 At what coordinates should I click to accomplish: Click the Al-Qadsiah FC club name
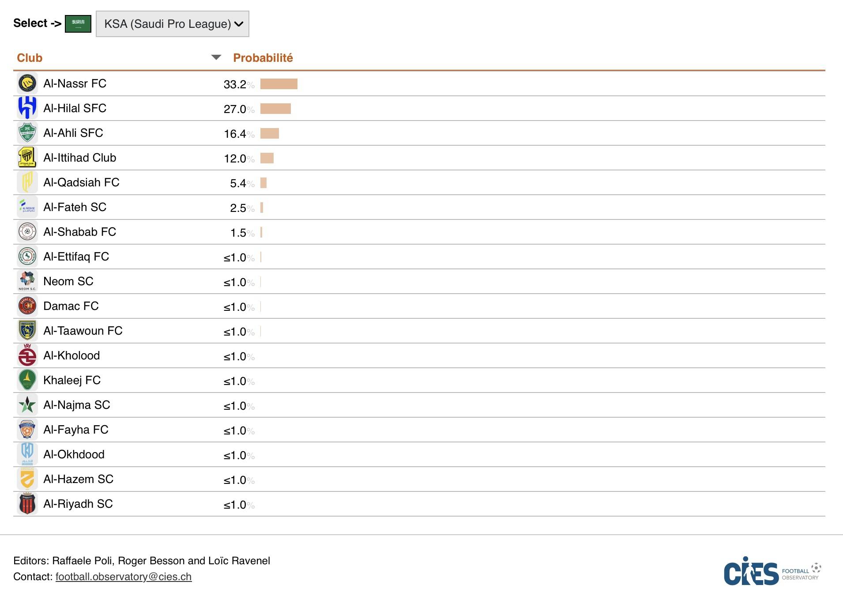[81, 182]
